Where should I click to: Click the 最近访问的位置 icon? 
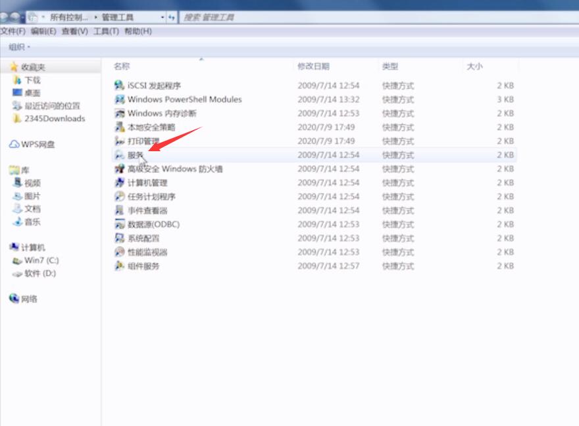[17, 106]
